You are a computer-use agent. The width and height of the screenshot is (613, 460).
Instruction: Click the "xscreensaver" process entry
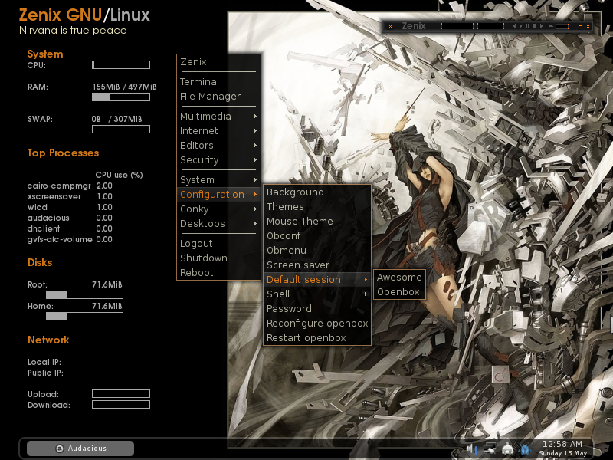click(x=54, y=196)
